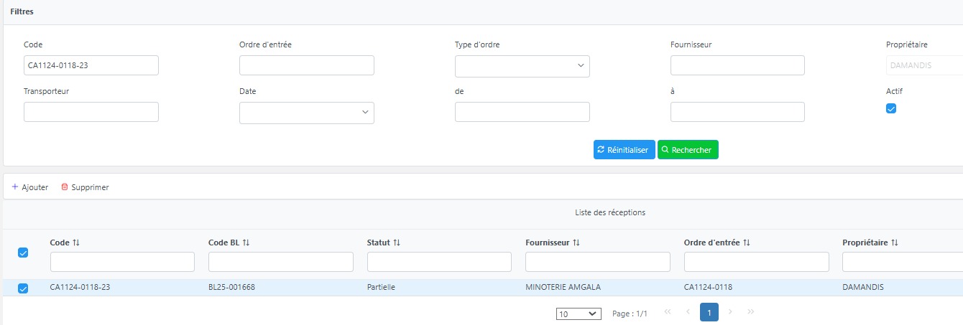963x325 pixels.
Task: Sort by Ordre d'entrée column arrows icon
Action: (x=747, y=242)
